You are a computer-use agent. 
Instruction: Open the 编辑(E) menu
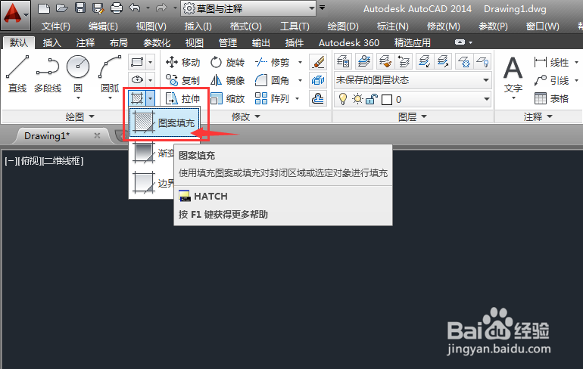click(103, 26)
